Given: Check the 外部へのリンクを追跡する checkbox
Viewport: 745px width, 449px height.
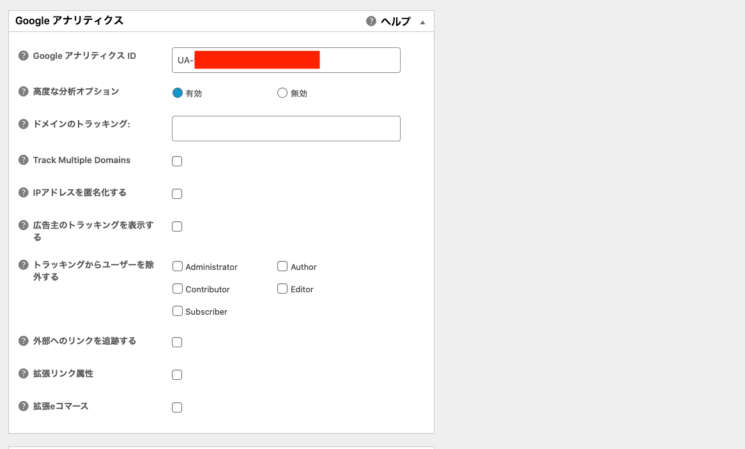Looking at the screenshot, I should 177,342.
